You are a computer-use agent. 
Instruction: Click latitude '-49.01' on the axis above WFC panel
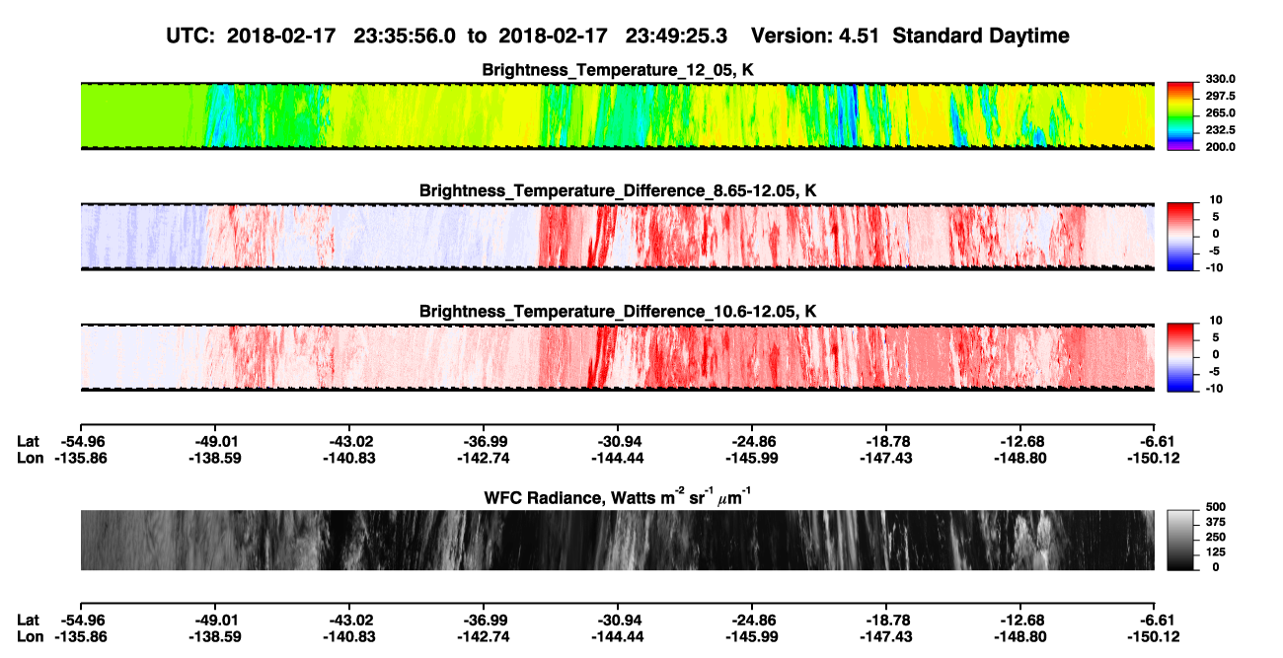(214, 442)
